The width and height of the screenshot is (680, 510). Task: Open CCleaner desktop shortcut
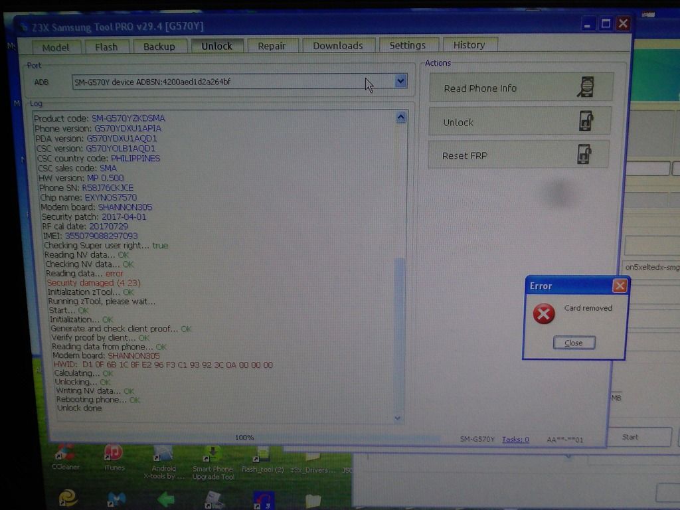pos(65,458)
